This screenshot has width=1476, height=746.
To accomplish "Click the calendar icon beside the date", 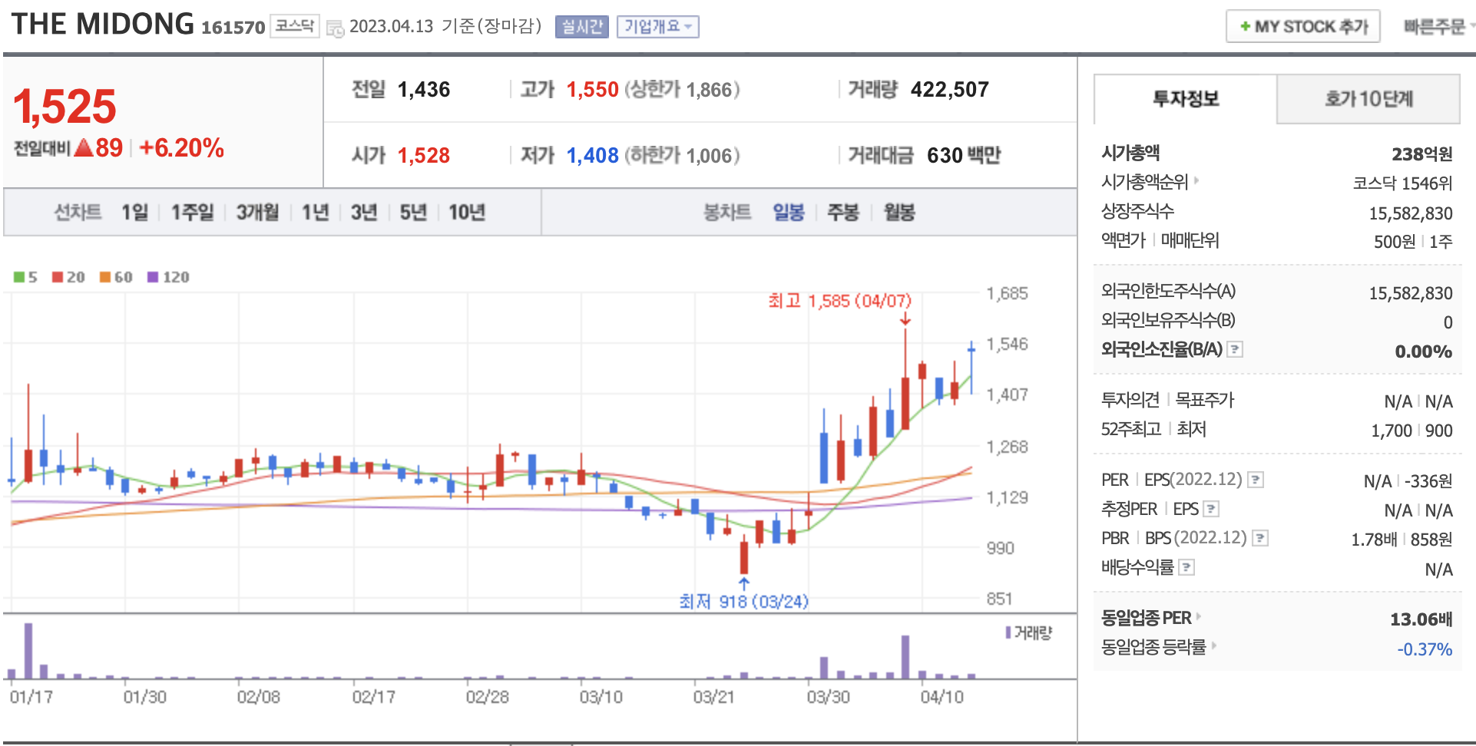I will [x=335, y=28].
